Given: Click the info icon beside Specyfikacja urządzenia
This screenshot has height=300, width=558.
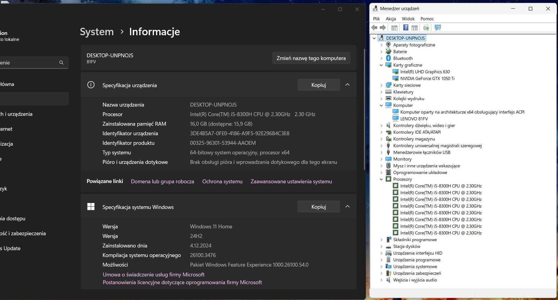Looking at the screenshot, I should tap(91, 85).
